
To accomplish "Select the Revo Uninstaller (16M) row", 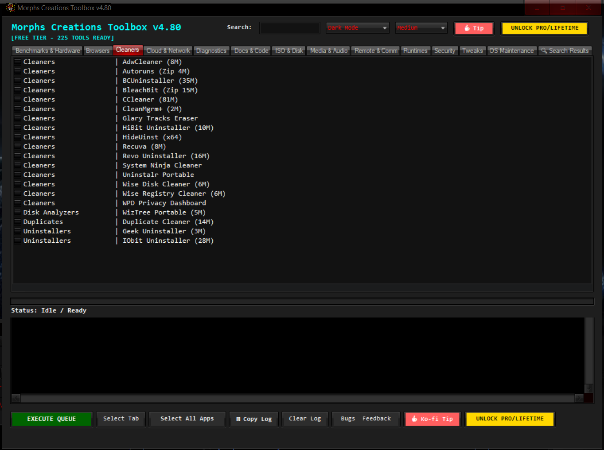I will pyautogui.click(x=302, y=156).
